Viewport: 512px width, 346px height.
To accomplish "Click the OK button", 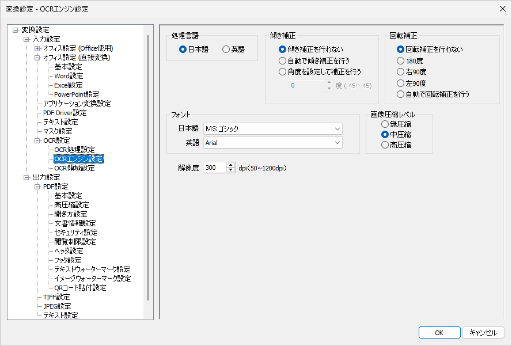I will [439, 332].
